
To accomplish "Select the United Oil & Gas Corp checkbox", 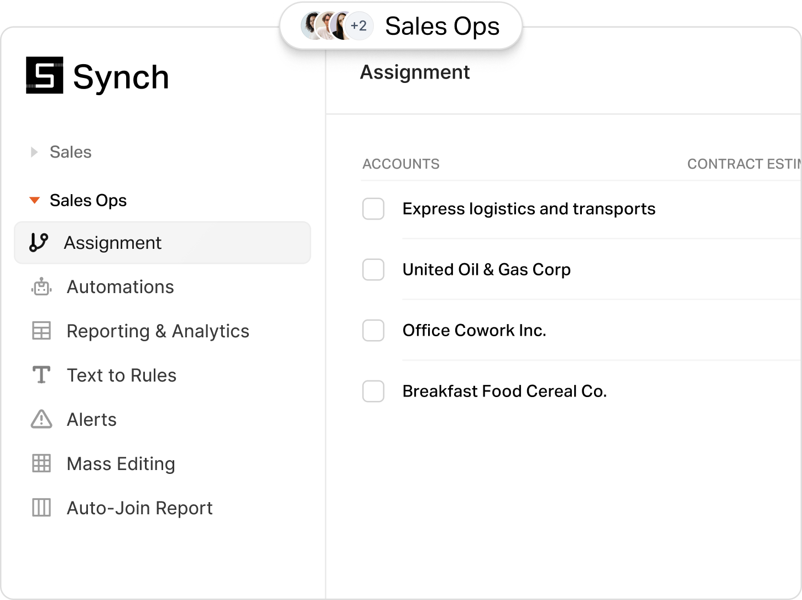I will (373, 270).
